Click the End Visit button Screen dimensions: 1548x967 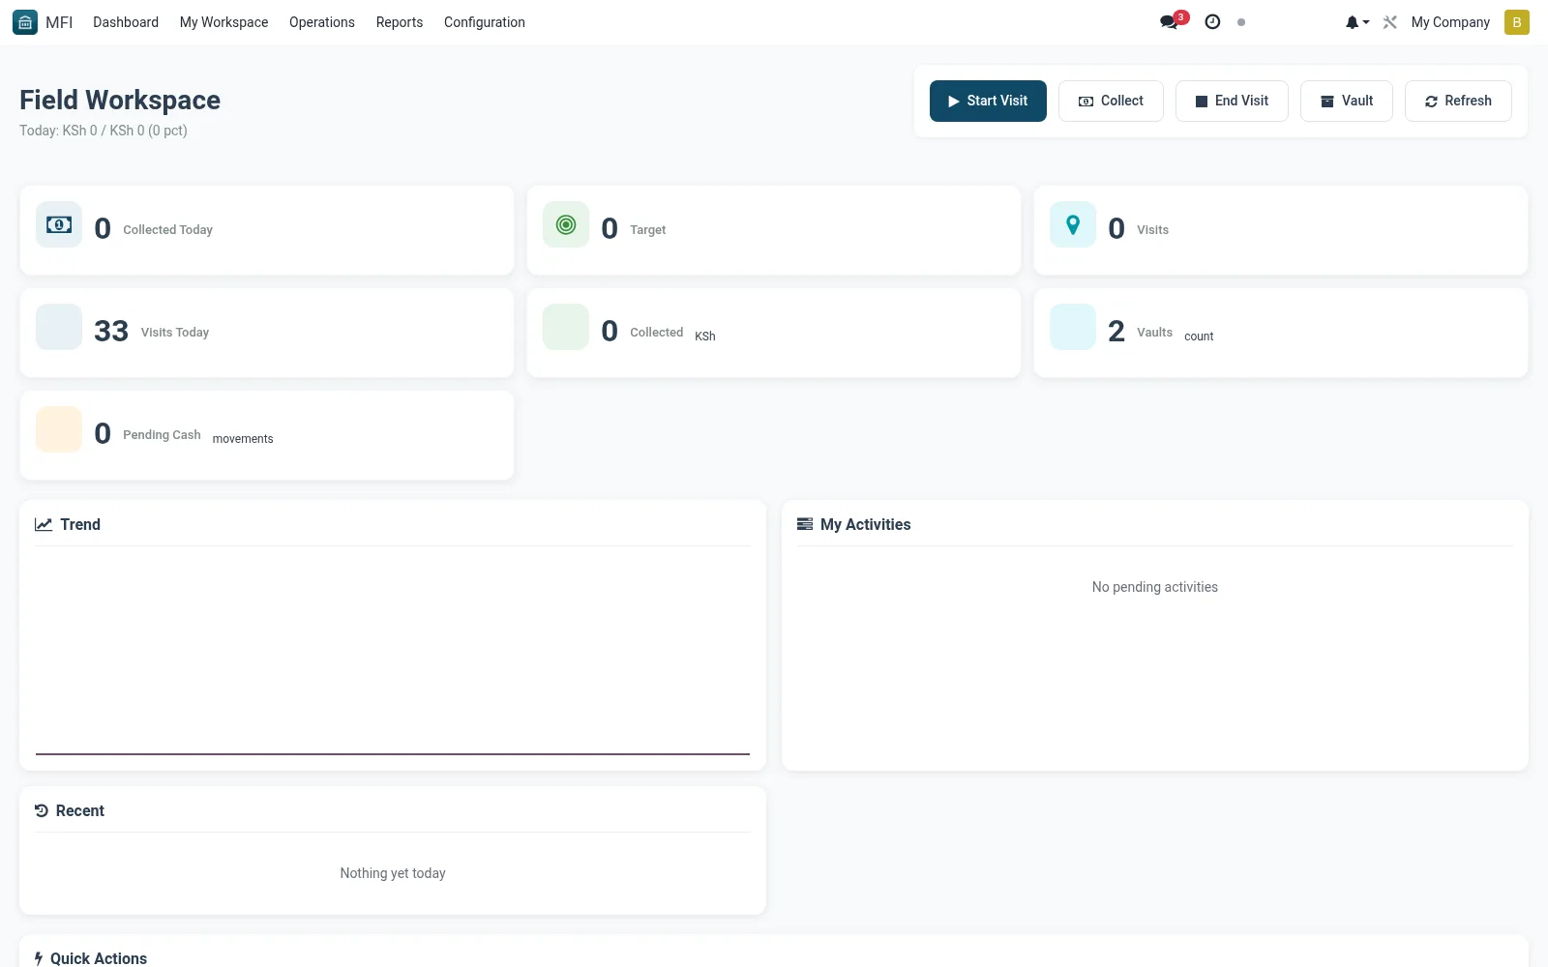click(1232, 101)
